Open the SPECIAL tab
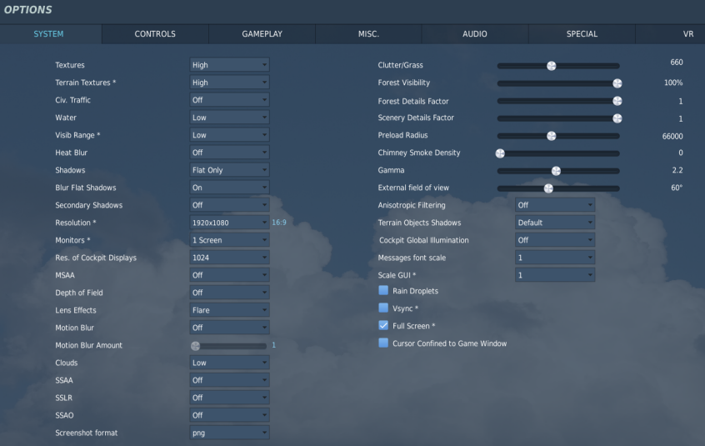Image resolution: width=705 pixels, height=446 pixels. 582,33
